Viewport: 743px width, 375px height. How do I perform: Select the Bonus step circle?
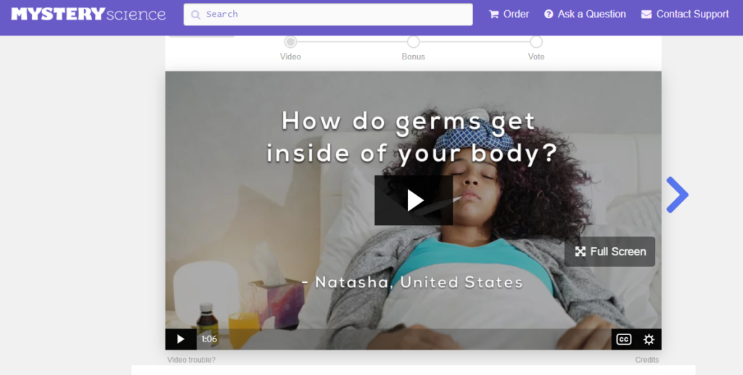coord(413,42)
